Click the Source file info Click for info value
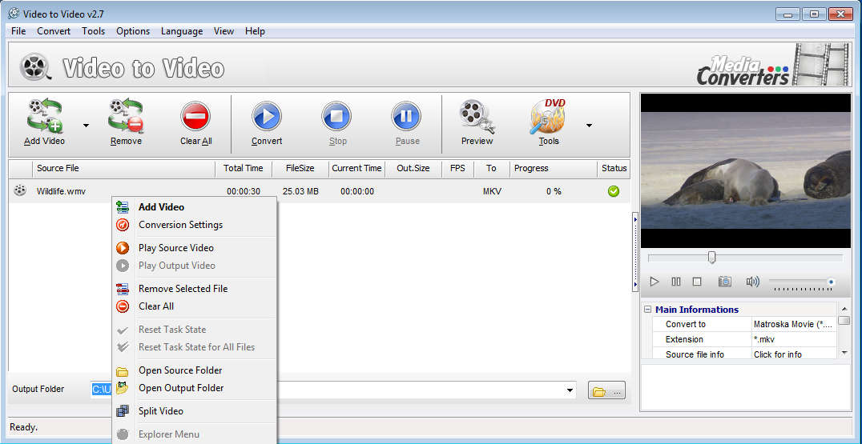Screen dimensions: 862x444 (x=794, y=354)
